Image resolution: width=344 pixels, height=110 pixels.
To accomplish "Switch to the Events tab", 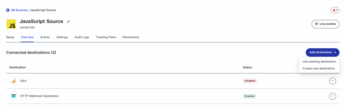I will [45, 37].
